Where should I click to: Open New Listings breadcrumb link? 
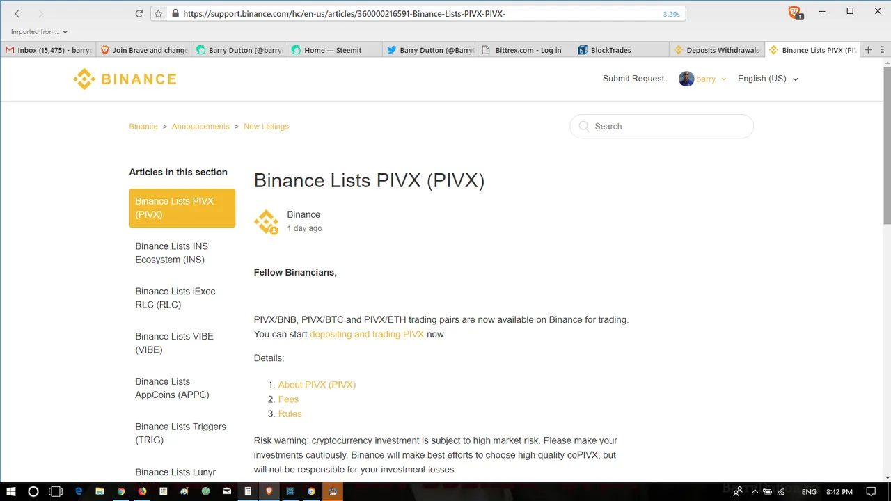(x=266, y=127)
